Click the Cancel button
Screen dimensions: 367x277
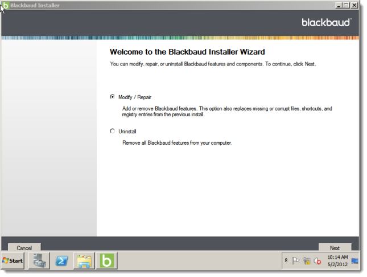point(24,247)
